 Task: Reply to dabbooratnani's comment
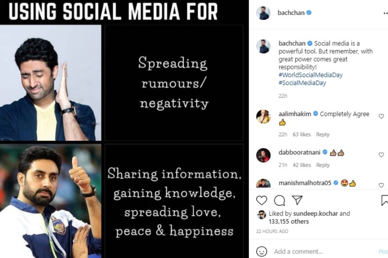coord(323,165)
